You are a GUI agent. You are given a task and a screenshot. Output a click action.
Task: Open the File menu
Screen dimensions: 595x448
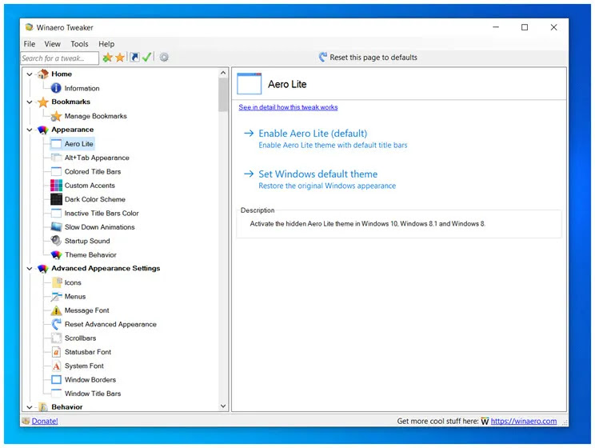tap(30, 44)
